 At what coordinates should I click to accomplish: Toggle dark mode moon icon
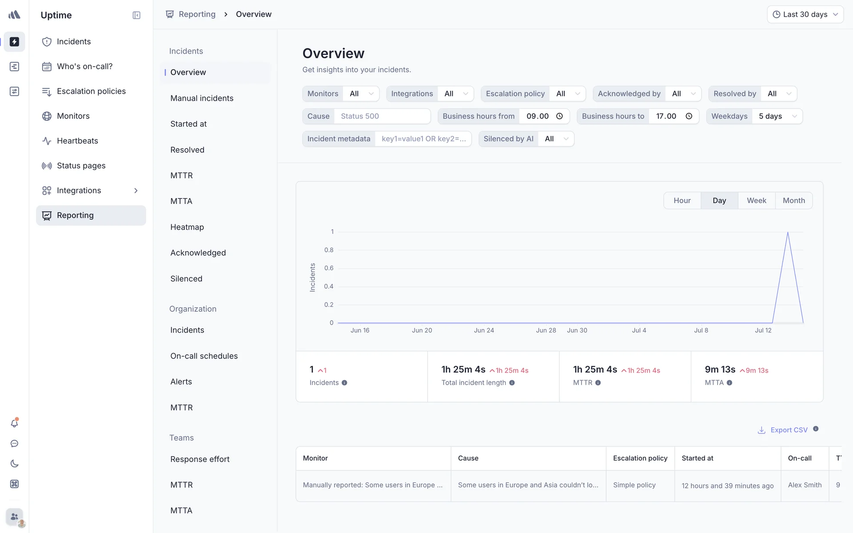[x=14, y=464]
